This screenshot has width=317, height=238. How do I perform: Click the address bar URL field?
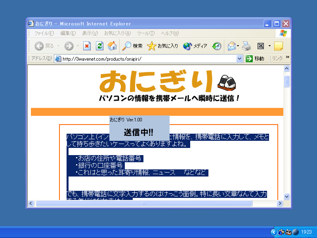click(148, 59)
